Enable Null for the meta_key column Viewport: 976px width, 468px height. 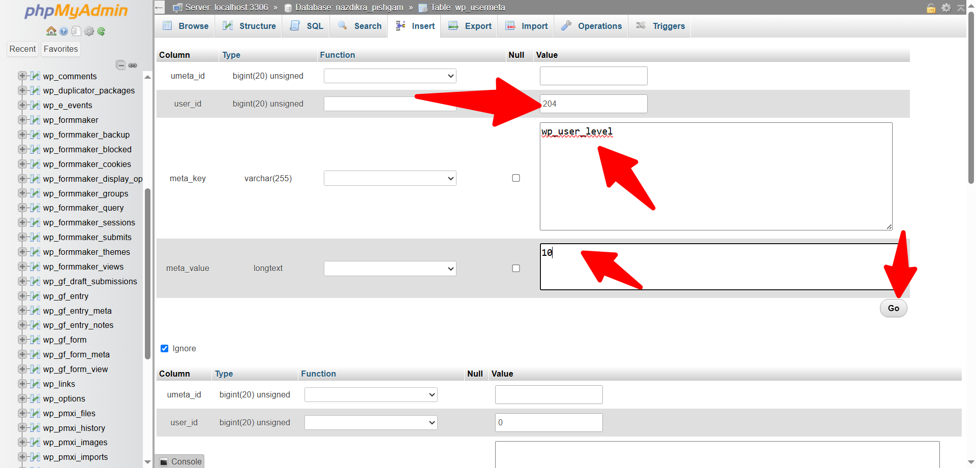515,178
